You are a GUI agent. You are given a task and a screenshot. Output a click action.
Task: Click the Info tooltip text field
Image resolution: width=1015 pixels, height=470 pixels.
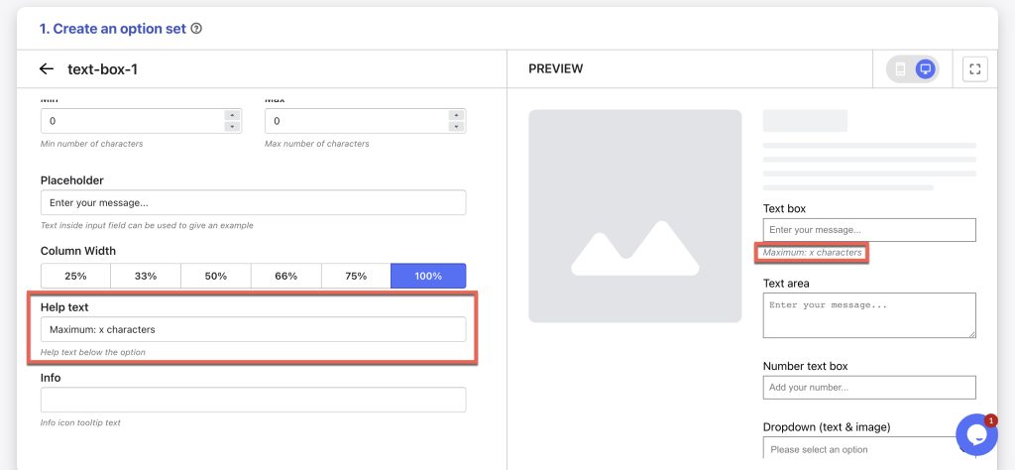tap(253, 400)
